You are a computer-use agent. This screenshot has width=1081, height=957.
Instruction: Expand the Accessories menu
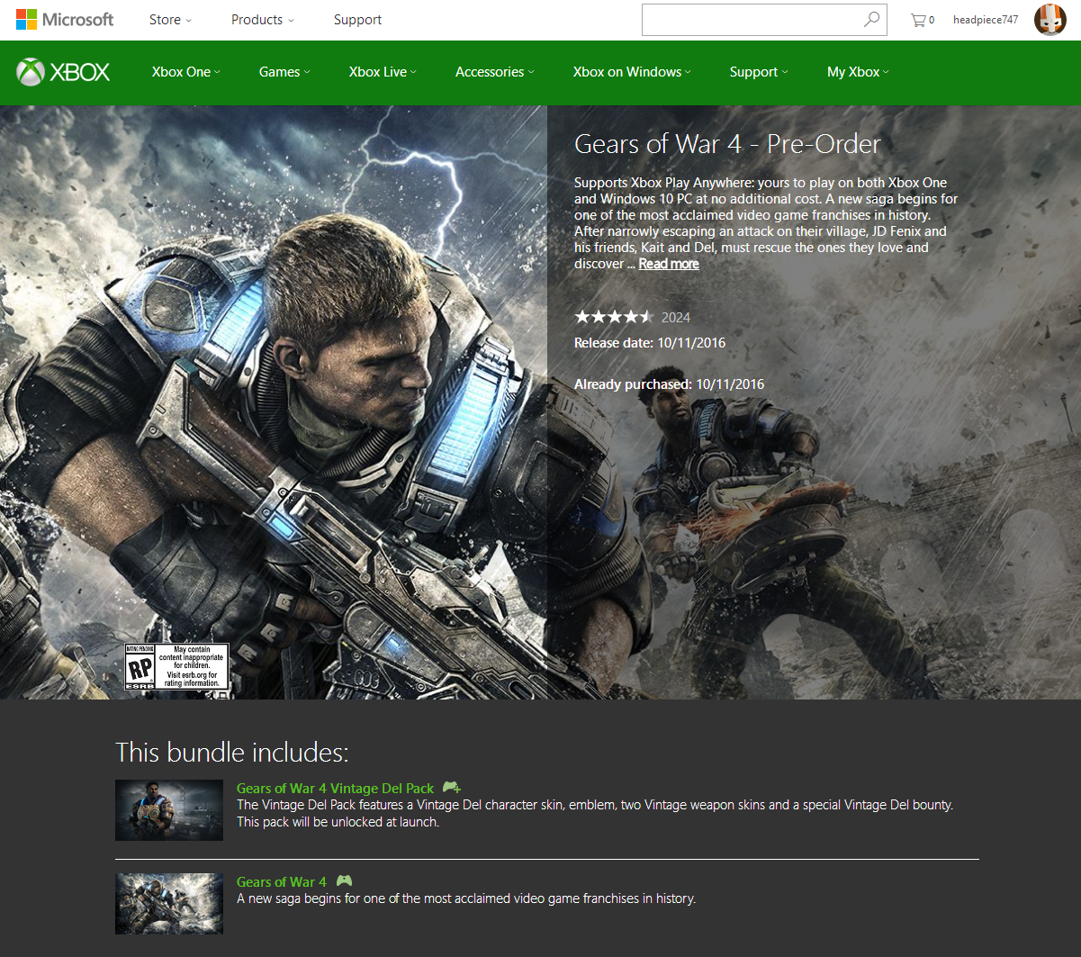(x=495, y=72)
